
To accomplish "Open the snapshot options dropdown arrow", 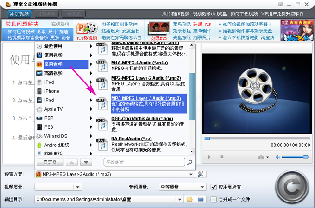I will [x=268, y=157].
